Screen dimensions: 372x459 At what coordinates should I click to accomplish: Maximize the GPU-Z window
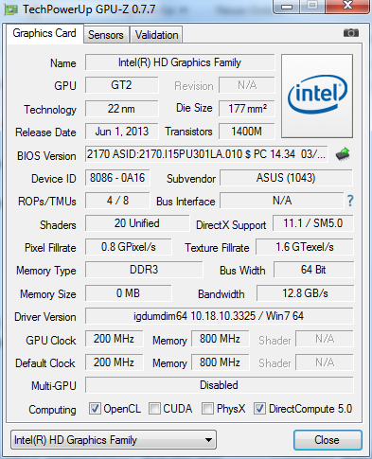click(312, 7)
